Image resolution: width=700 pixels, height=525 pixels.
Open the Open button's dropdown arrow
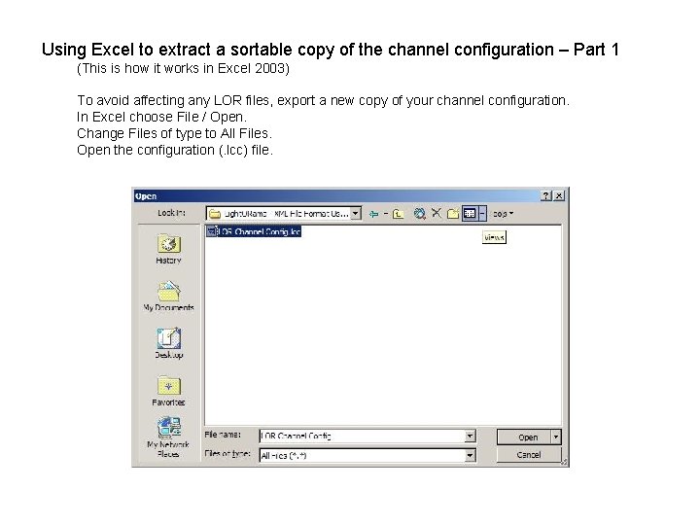click(556, 437)
